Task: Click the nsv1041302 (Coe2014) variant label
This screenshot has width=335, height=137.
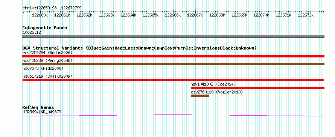Action: coord(213,84)
